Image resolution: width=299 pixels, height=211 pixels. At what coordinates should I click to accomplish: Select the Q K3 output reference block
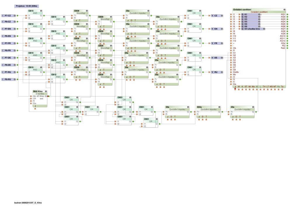(x=251, y=19)
